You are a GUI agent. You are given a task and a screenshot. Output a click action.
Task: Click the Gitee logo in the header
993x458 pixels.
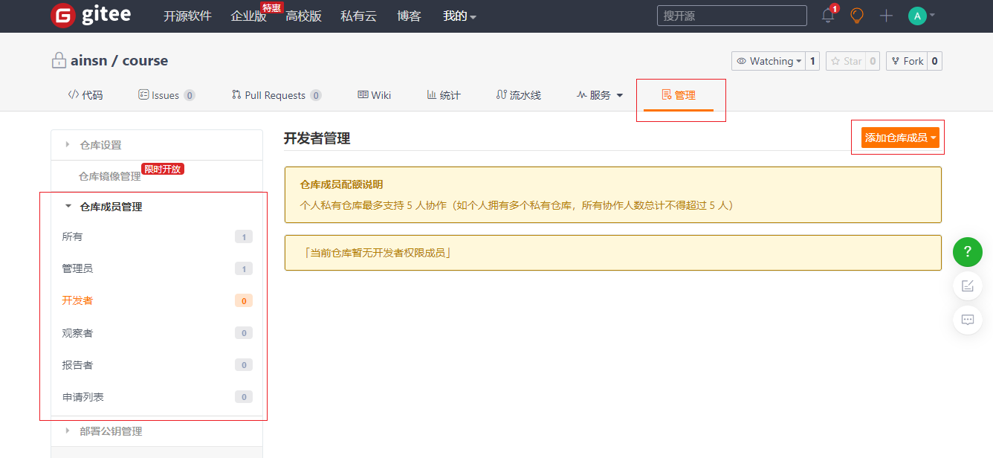[91, 16]
